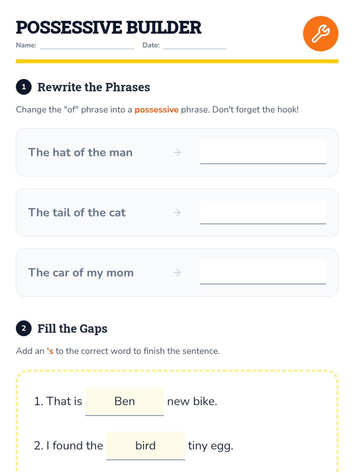Screen dimensions: 354x473
Task: Click answer field for "The tail of the cat"
Action: click(263, 212)
